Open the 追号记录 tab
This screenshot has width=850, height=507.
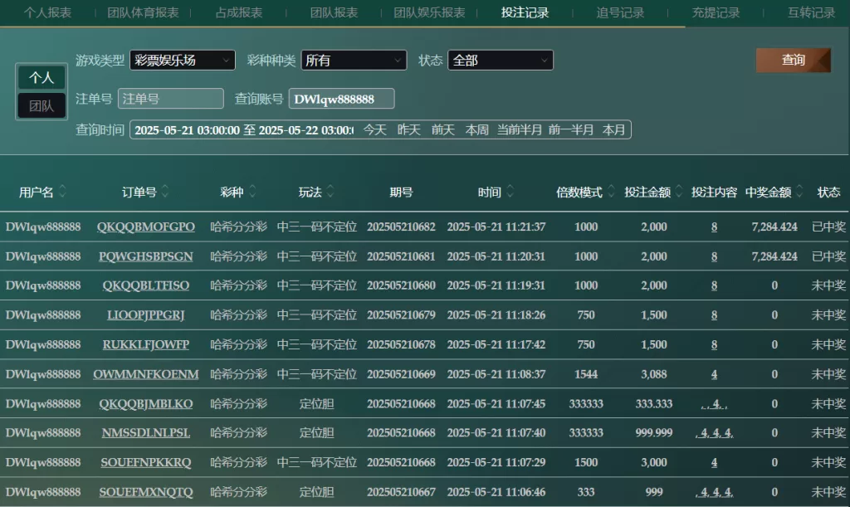click(620, 12)
